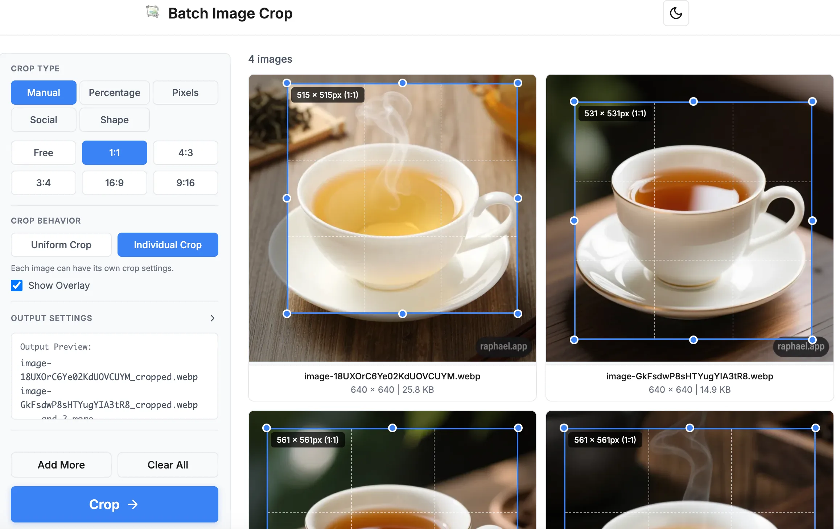
Task: Select the 9:16 aspect ratio
Action: coord(185,183)
